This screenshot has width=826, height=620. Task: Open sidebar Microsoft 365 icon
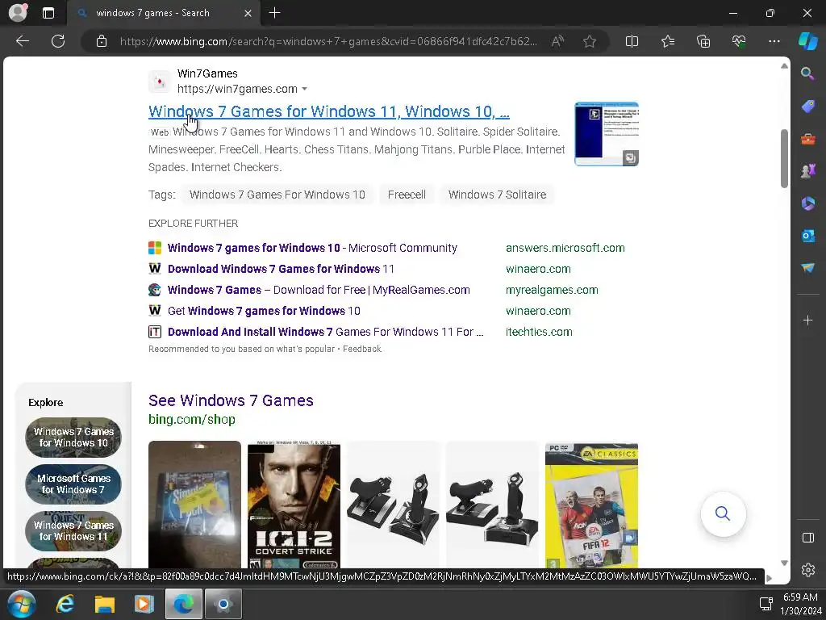(807, 203)
